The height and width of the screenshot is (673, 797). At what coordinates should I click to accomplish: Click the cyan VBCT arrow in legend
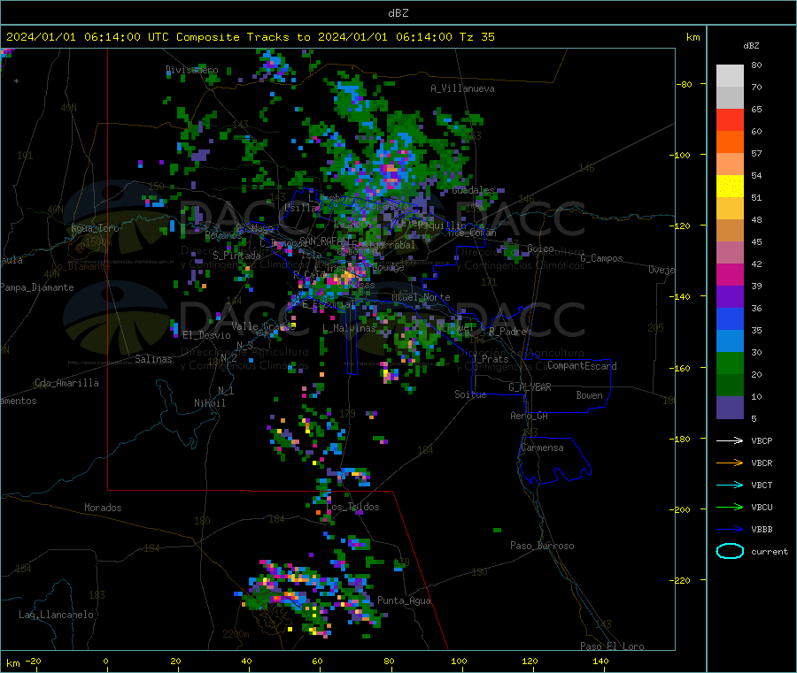[x=730, y=485]
